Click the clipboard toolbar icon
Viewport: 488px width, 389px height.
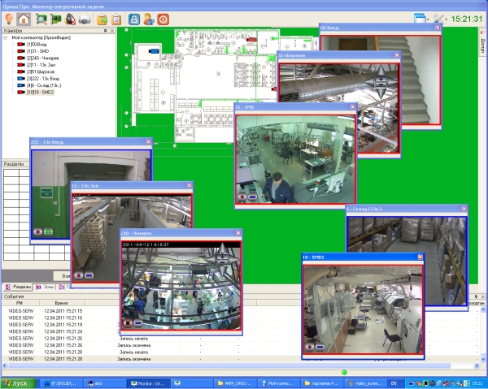tap(116, 18)
